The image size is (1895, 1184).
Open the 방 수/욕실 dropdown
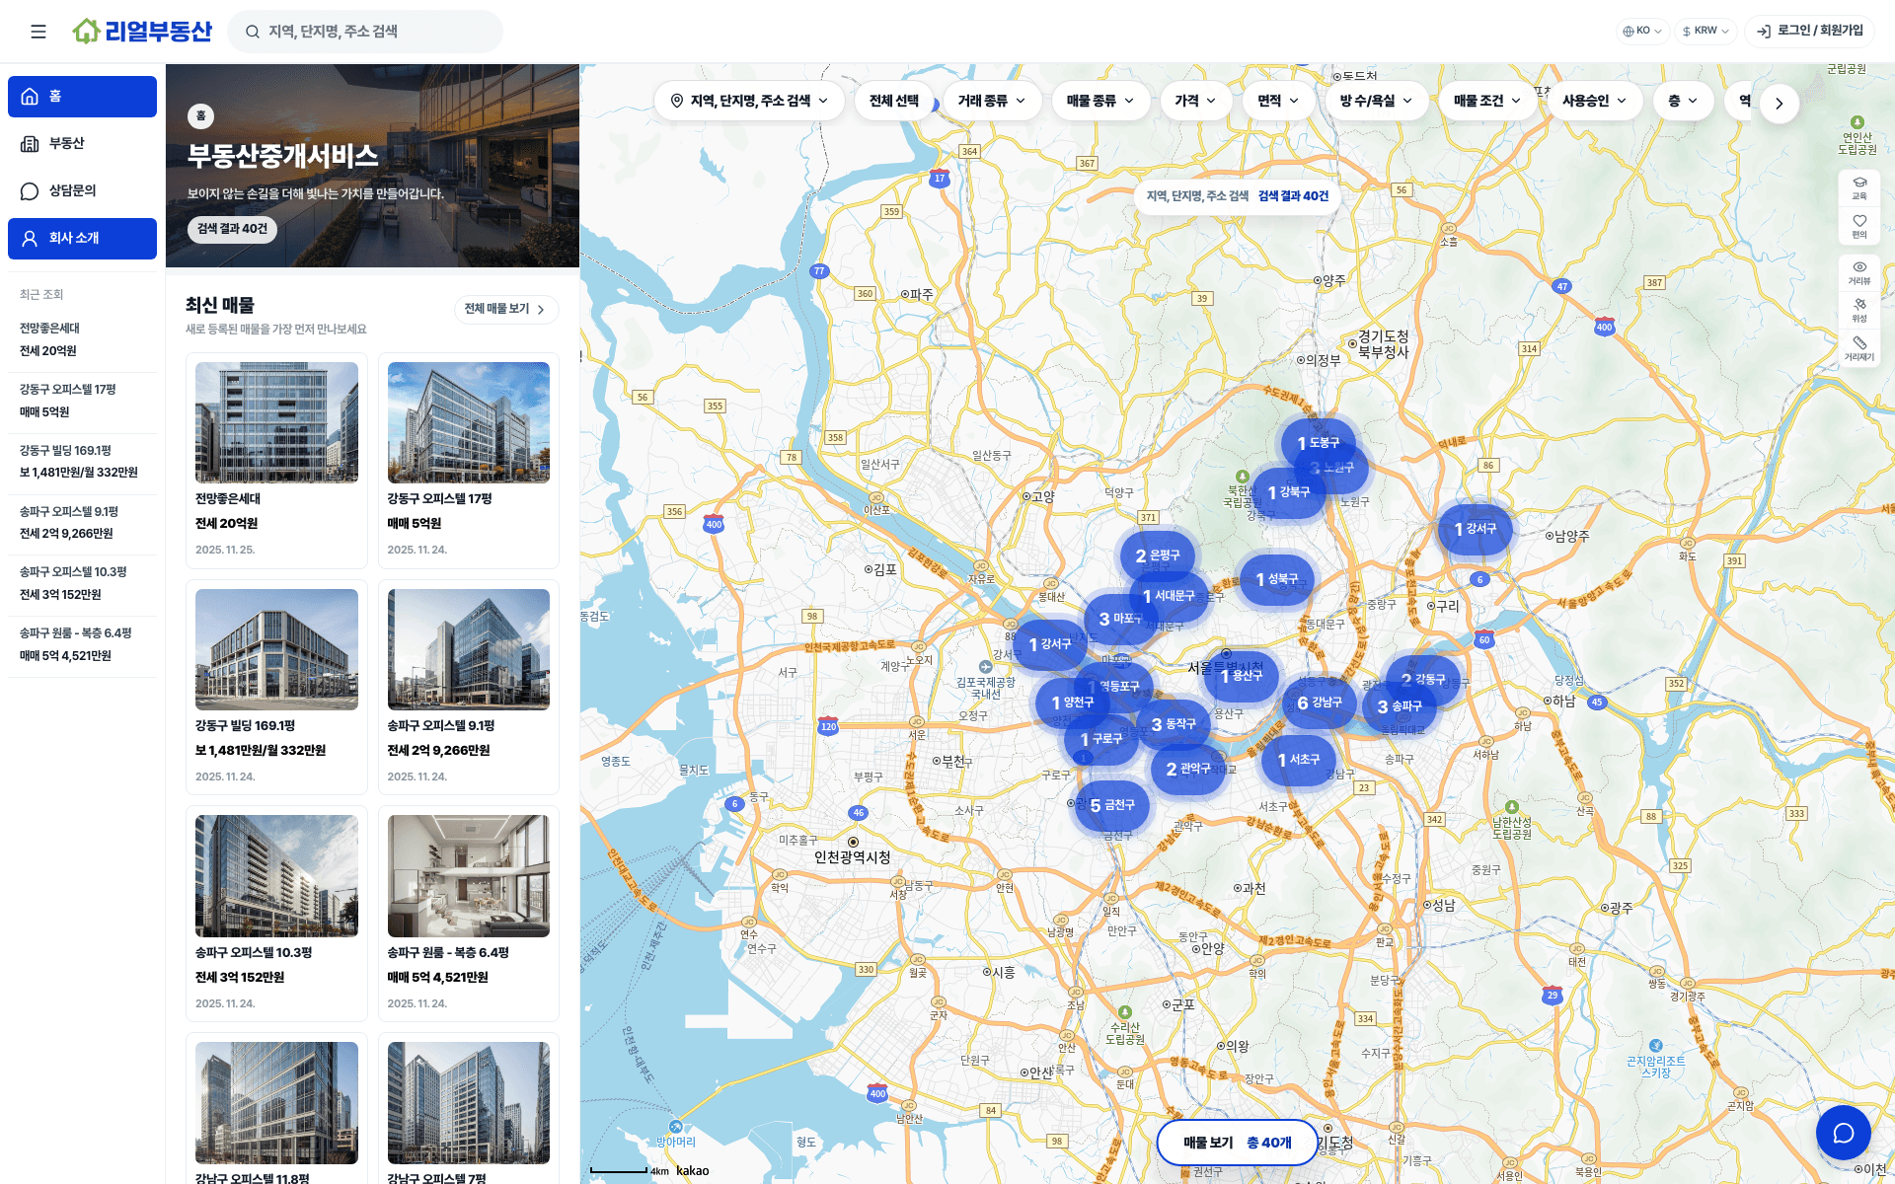tap(1376, 101)
